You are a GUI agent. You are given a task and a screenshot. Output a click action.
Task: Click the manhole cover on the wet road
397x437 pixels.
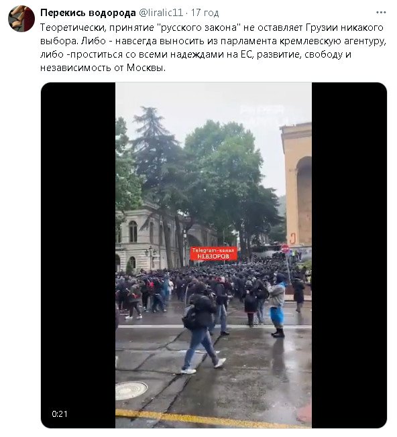tap(131, 391)
